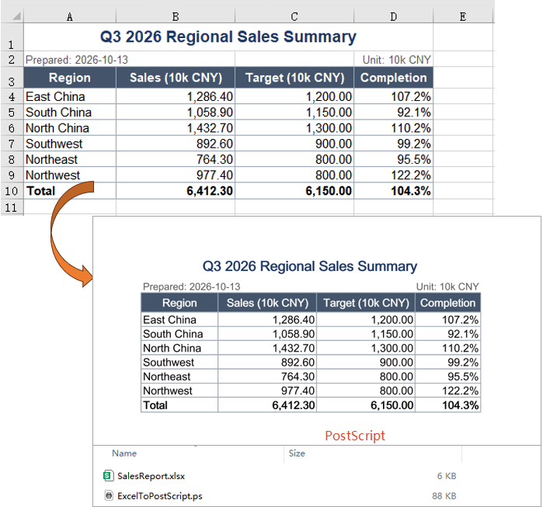Viewport: 543px width, 507px height.
Task: Select spreadsheet cell 122.2%
Action: 393,175
